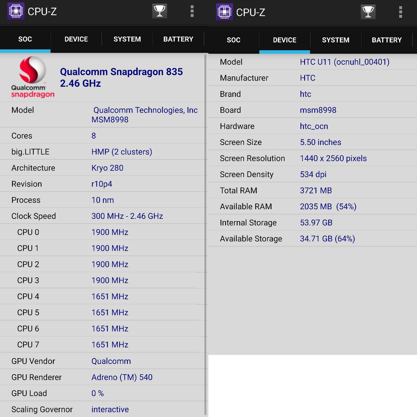417x417 pixels.
Task: Select the CPU 1 row
Action: [x=102, y=248]
